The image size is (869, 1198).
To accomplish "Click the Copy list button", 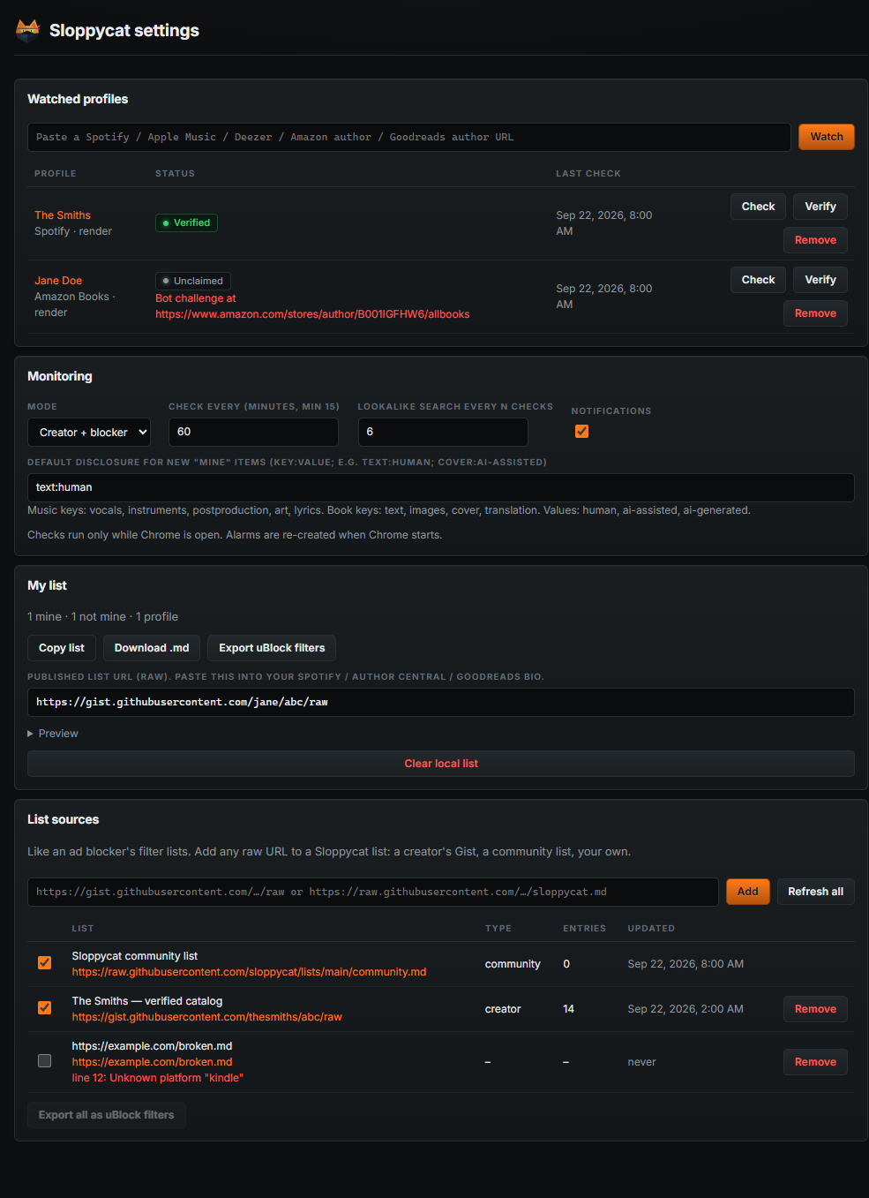I will (62, 648).
